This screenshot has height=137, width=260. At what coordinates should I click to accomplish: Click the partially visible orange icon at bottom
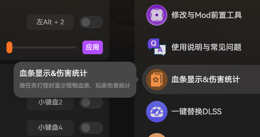[x=157, y=135]
